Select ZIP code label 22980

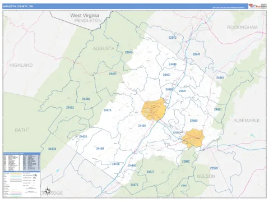tap(193, 121)
